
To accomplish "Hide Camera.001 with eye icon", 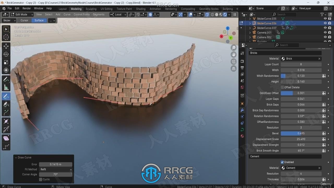I will [325, 33].
